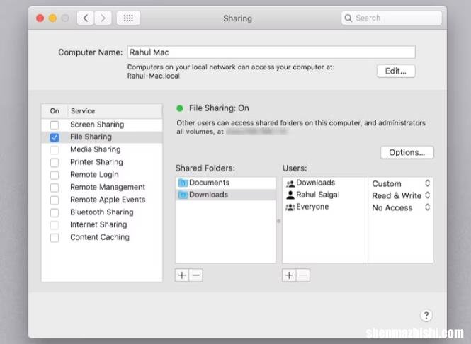Select Printer Sharing in the service list

[x=102, y=162]
